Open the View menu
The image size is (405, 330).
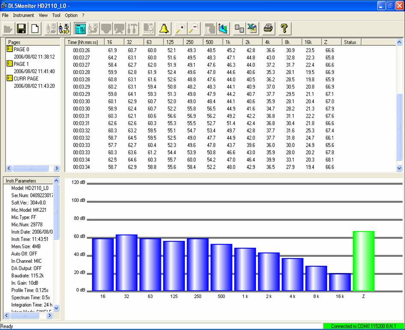click(43, 15)
